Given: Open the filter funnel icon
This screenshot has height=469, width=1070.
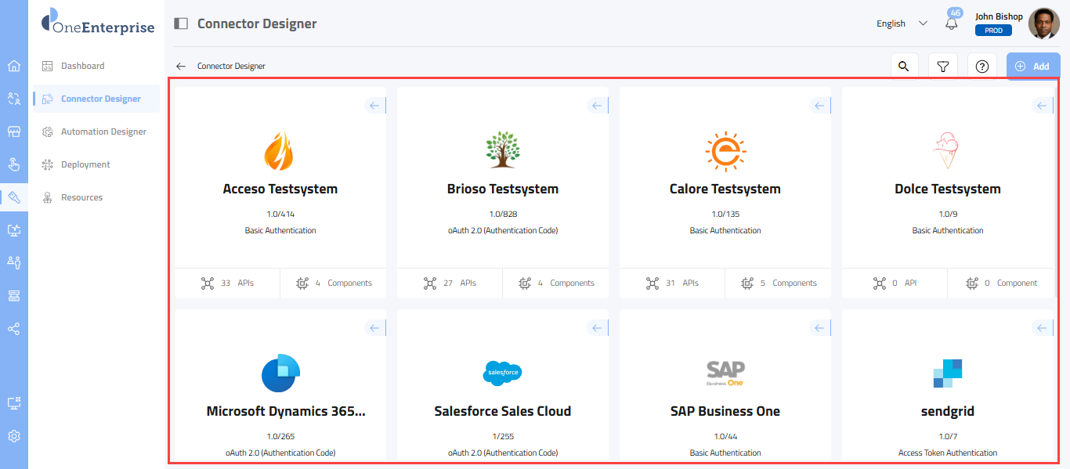Looking at the screenshot, I should [x=943, y=67].
